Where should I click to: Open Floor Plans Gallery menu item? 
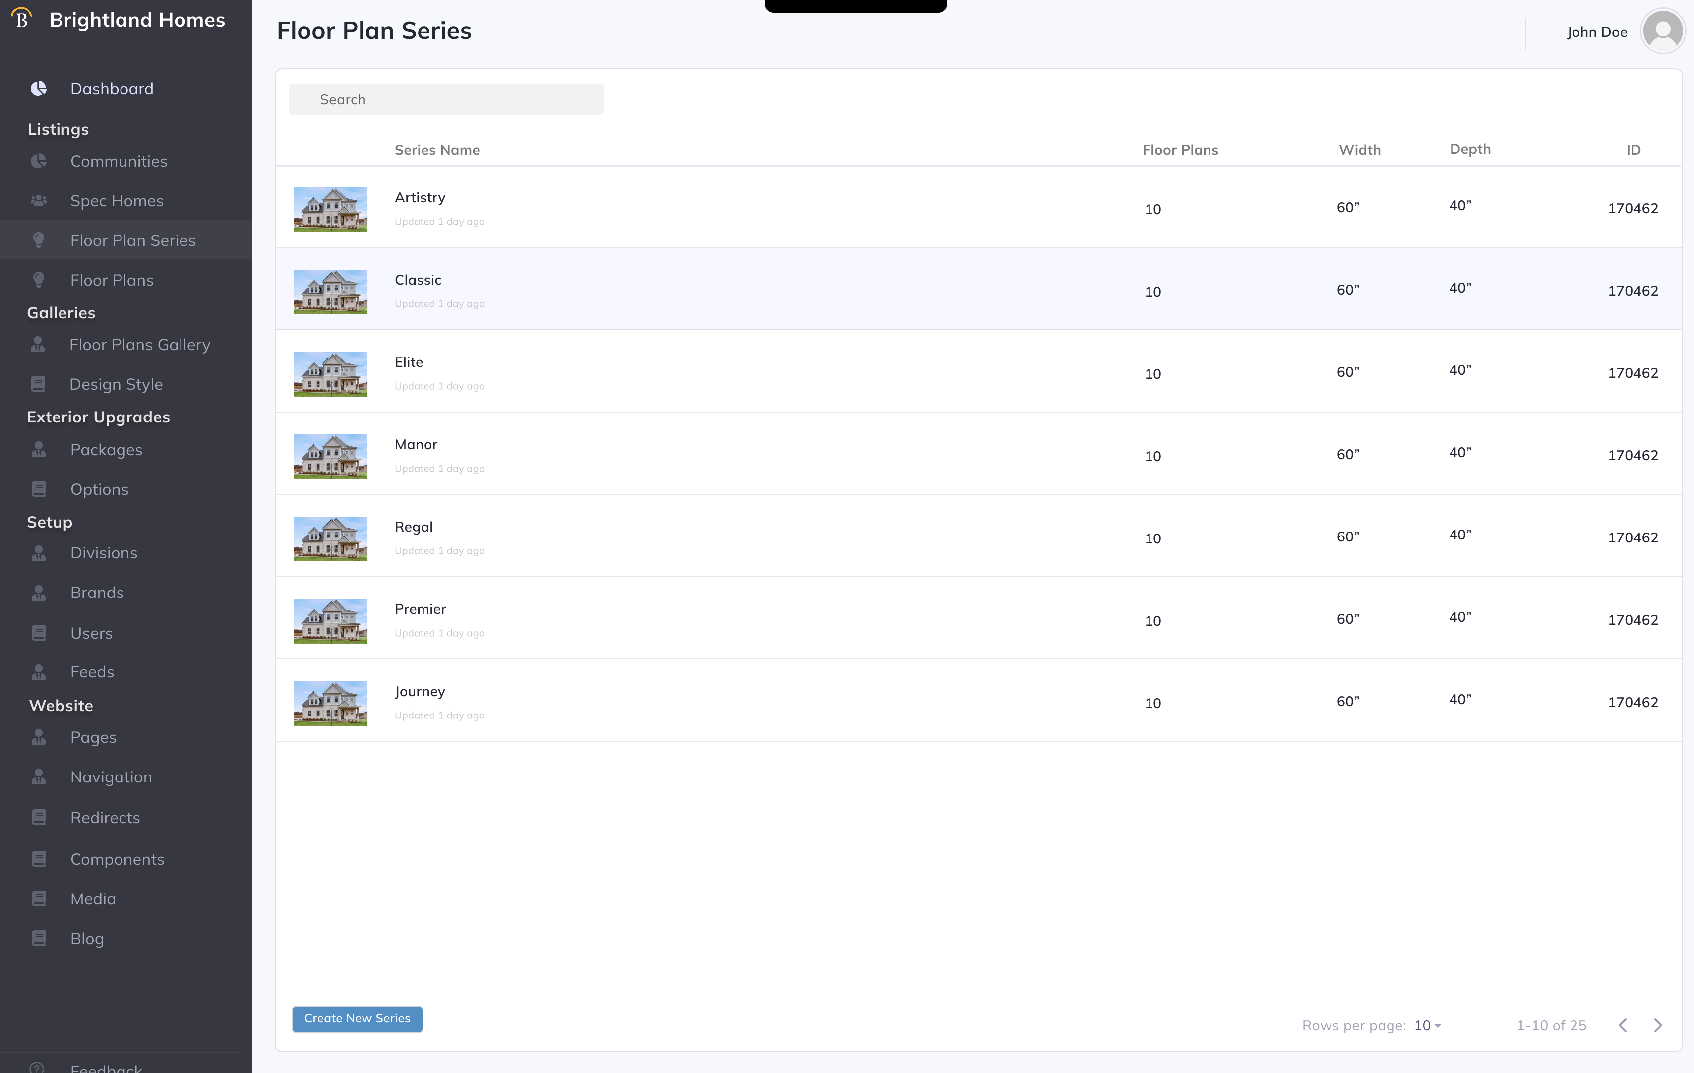(139, 345)
